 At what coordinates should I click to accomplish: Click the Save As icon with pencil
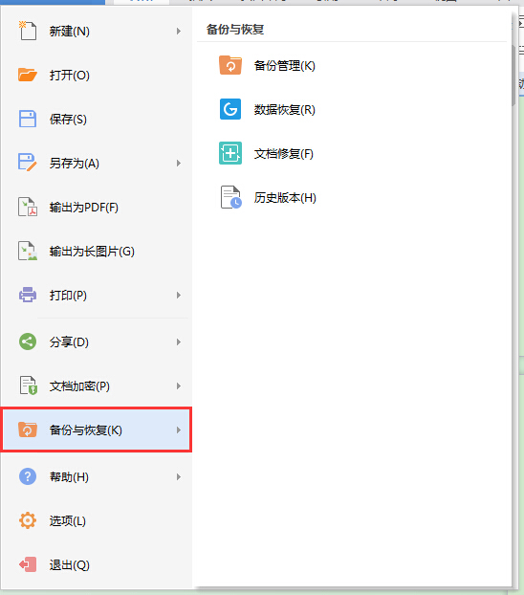(28, 163)
